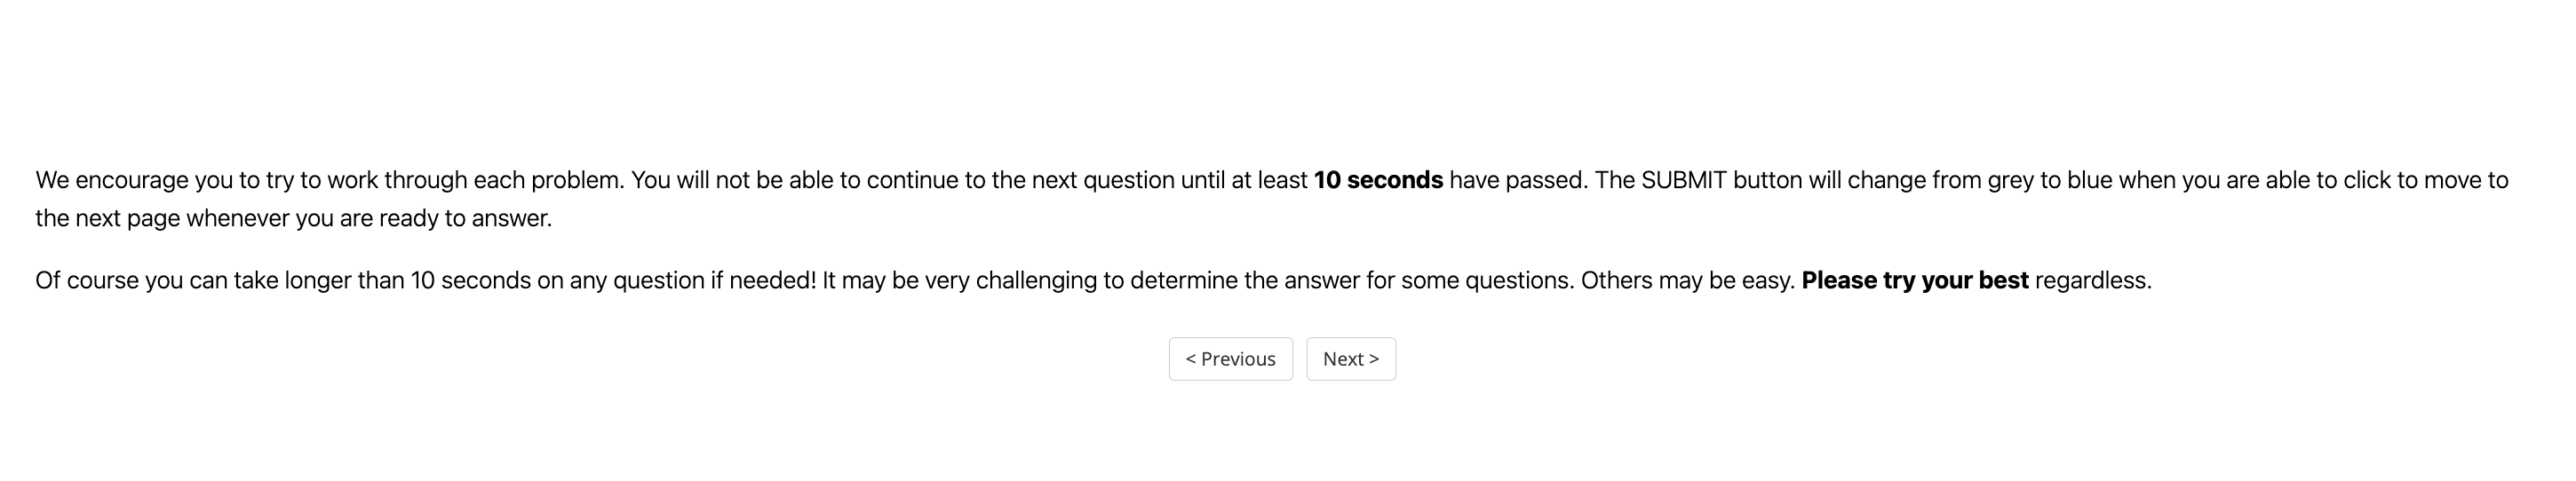Click the Previous button
Screen dimensions: 2576x481
pyautogui.click(x=1230, y=359)
